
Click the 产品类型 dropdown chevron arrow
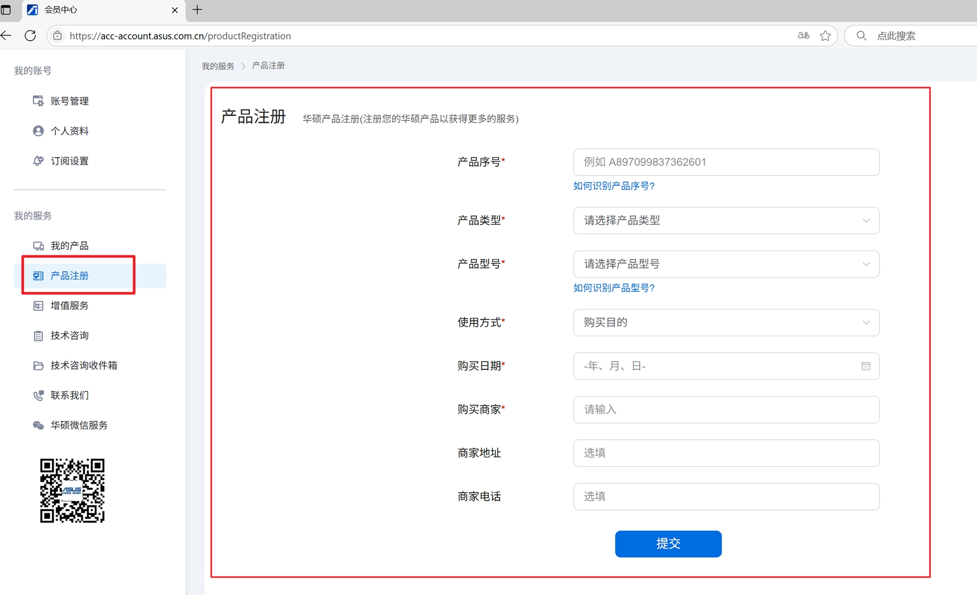click(866, 220)
